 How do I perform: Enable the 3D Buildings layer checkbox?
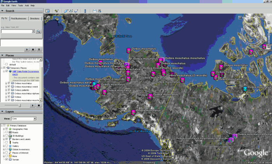[x=7, y=136]
